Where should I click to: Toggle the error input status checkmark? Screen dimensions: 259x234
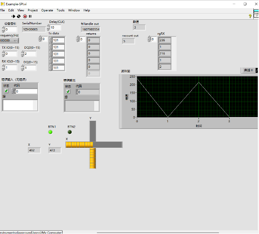(x=7, y=91)
